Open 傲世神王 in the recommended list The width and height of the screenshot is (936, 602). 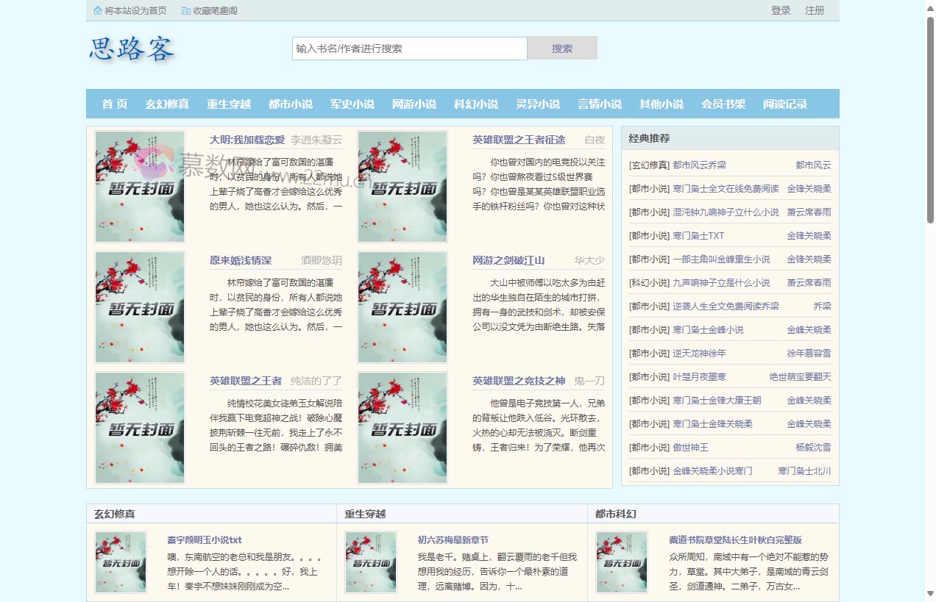click(x=690, y=447)
